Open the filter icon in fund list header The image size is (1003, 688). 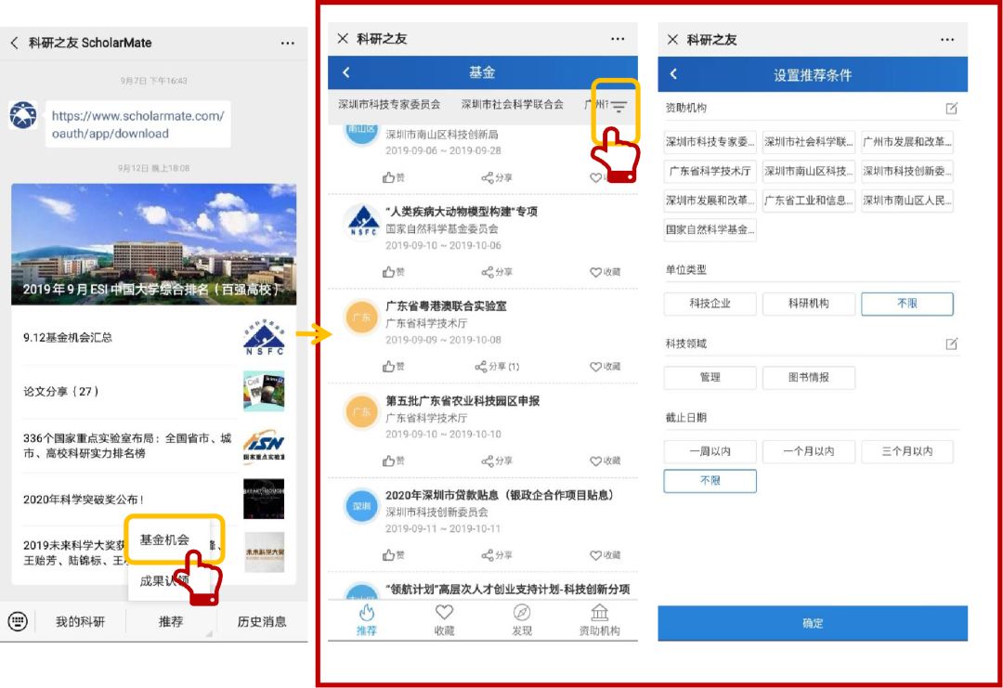coord(618,107)
